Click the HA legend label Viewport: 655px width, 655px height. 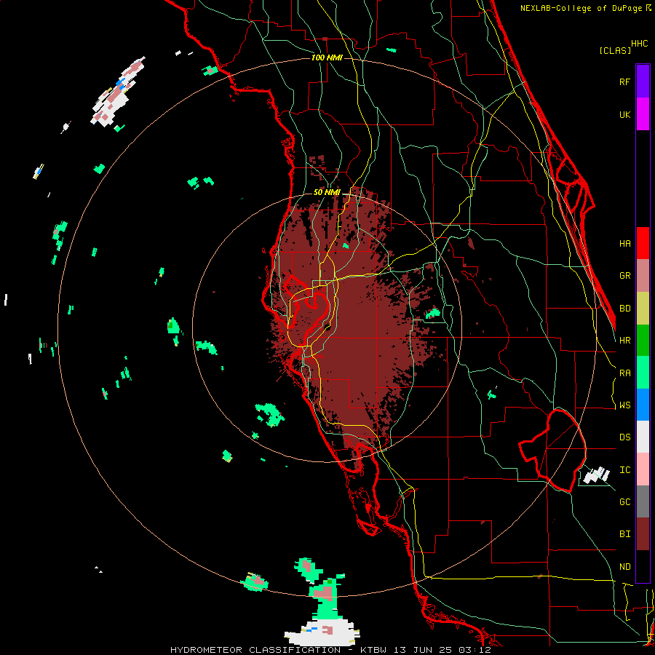[x=624, y=243]
